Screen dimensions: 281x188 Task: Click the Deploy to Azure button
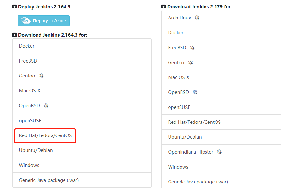tap(43, 21)
